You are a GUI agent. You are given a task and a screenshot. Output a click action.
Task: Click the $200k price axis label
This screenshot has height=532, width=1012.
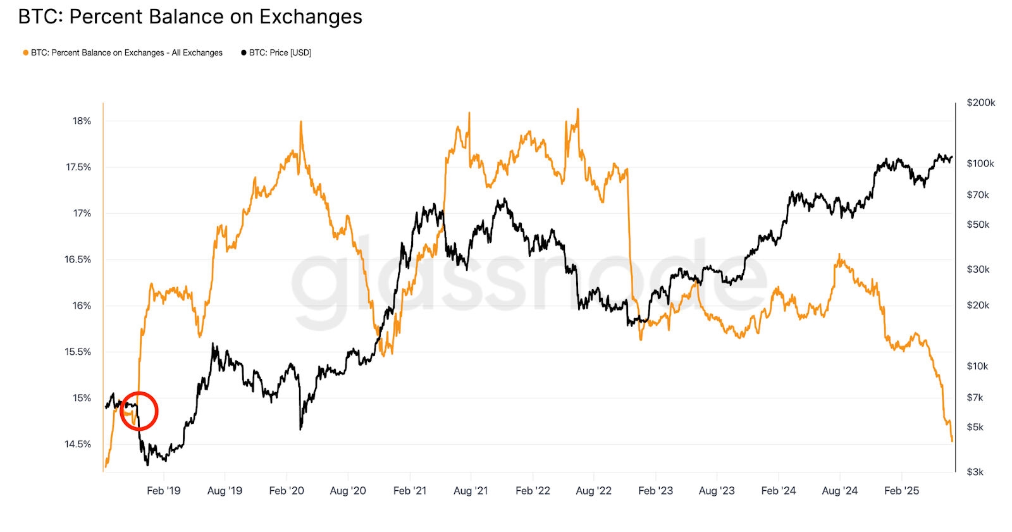pyautogui.click(x=980, y=102)
